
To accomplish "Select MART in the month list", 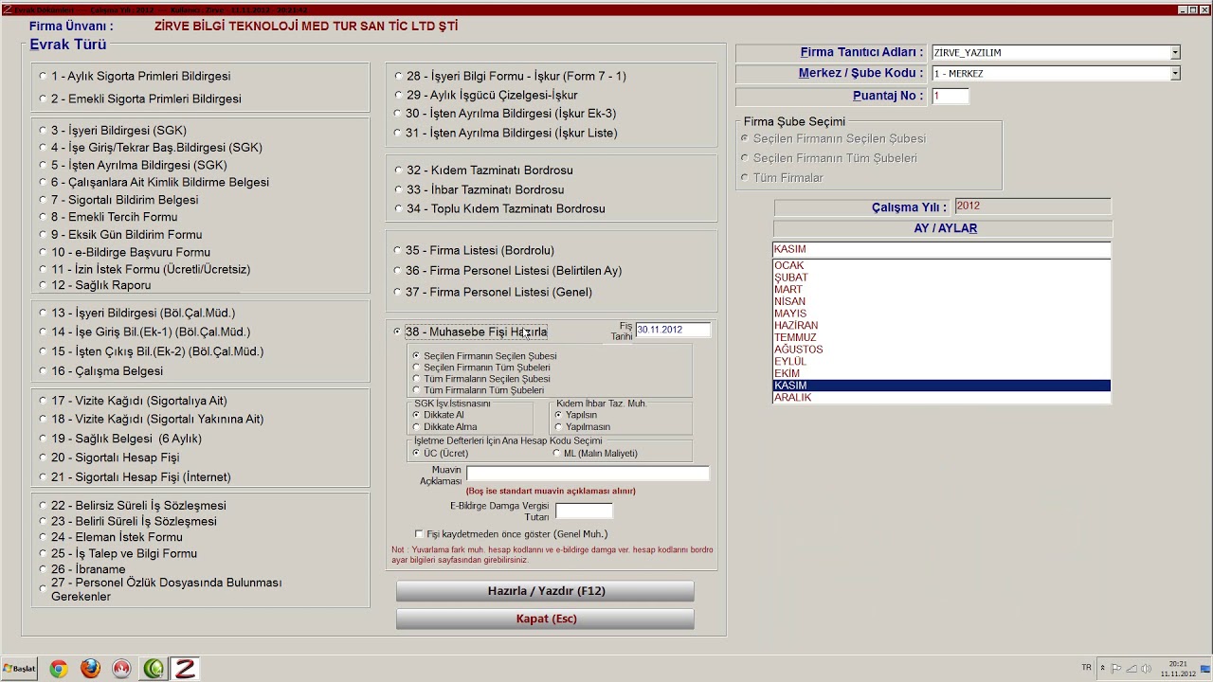I will click(x=941, y=290).
